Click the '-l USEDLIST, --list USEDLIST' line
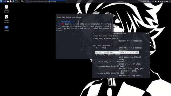Viewport: 171px width, 96px height. point(110,62)
